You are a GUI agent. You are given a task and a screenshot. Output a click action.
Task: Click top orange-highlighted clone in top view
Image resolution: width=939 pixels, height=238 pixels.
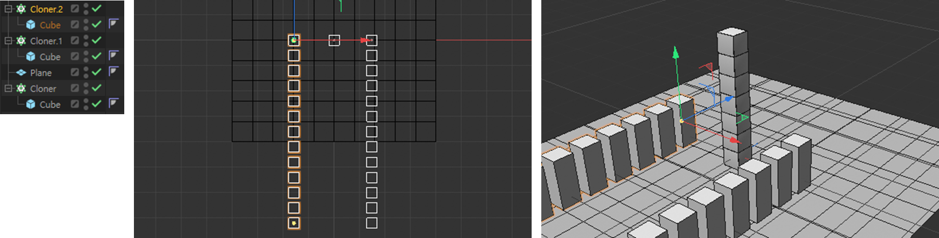click(x=294, y=40)
